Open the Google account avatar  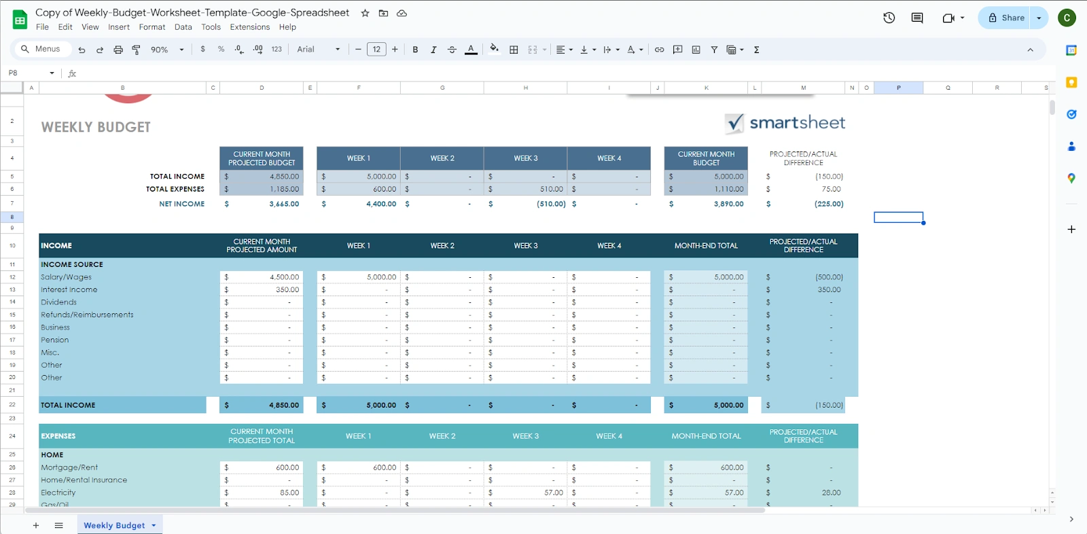[1067, 18]
